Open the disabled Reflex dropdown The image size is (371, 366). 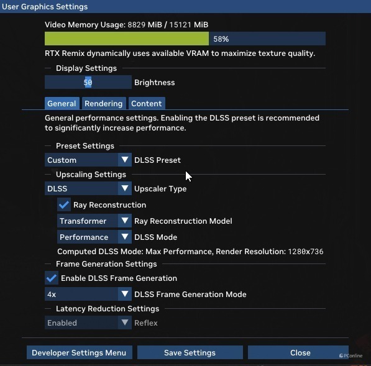(88, 323)
